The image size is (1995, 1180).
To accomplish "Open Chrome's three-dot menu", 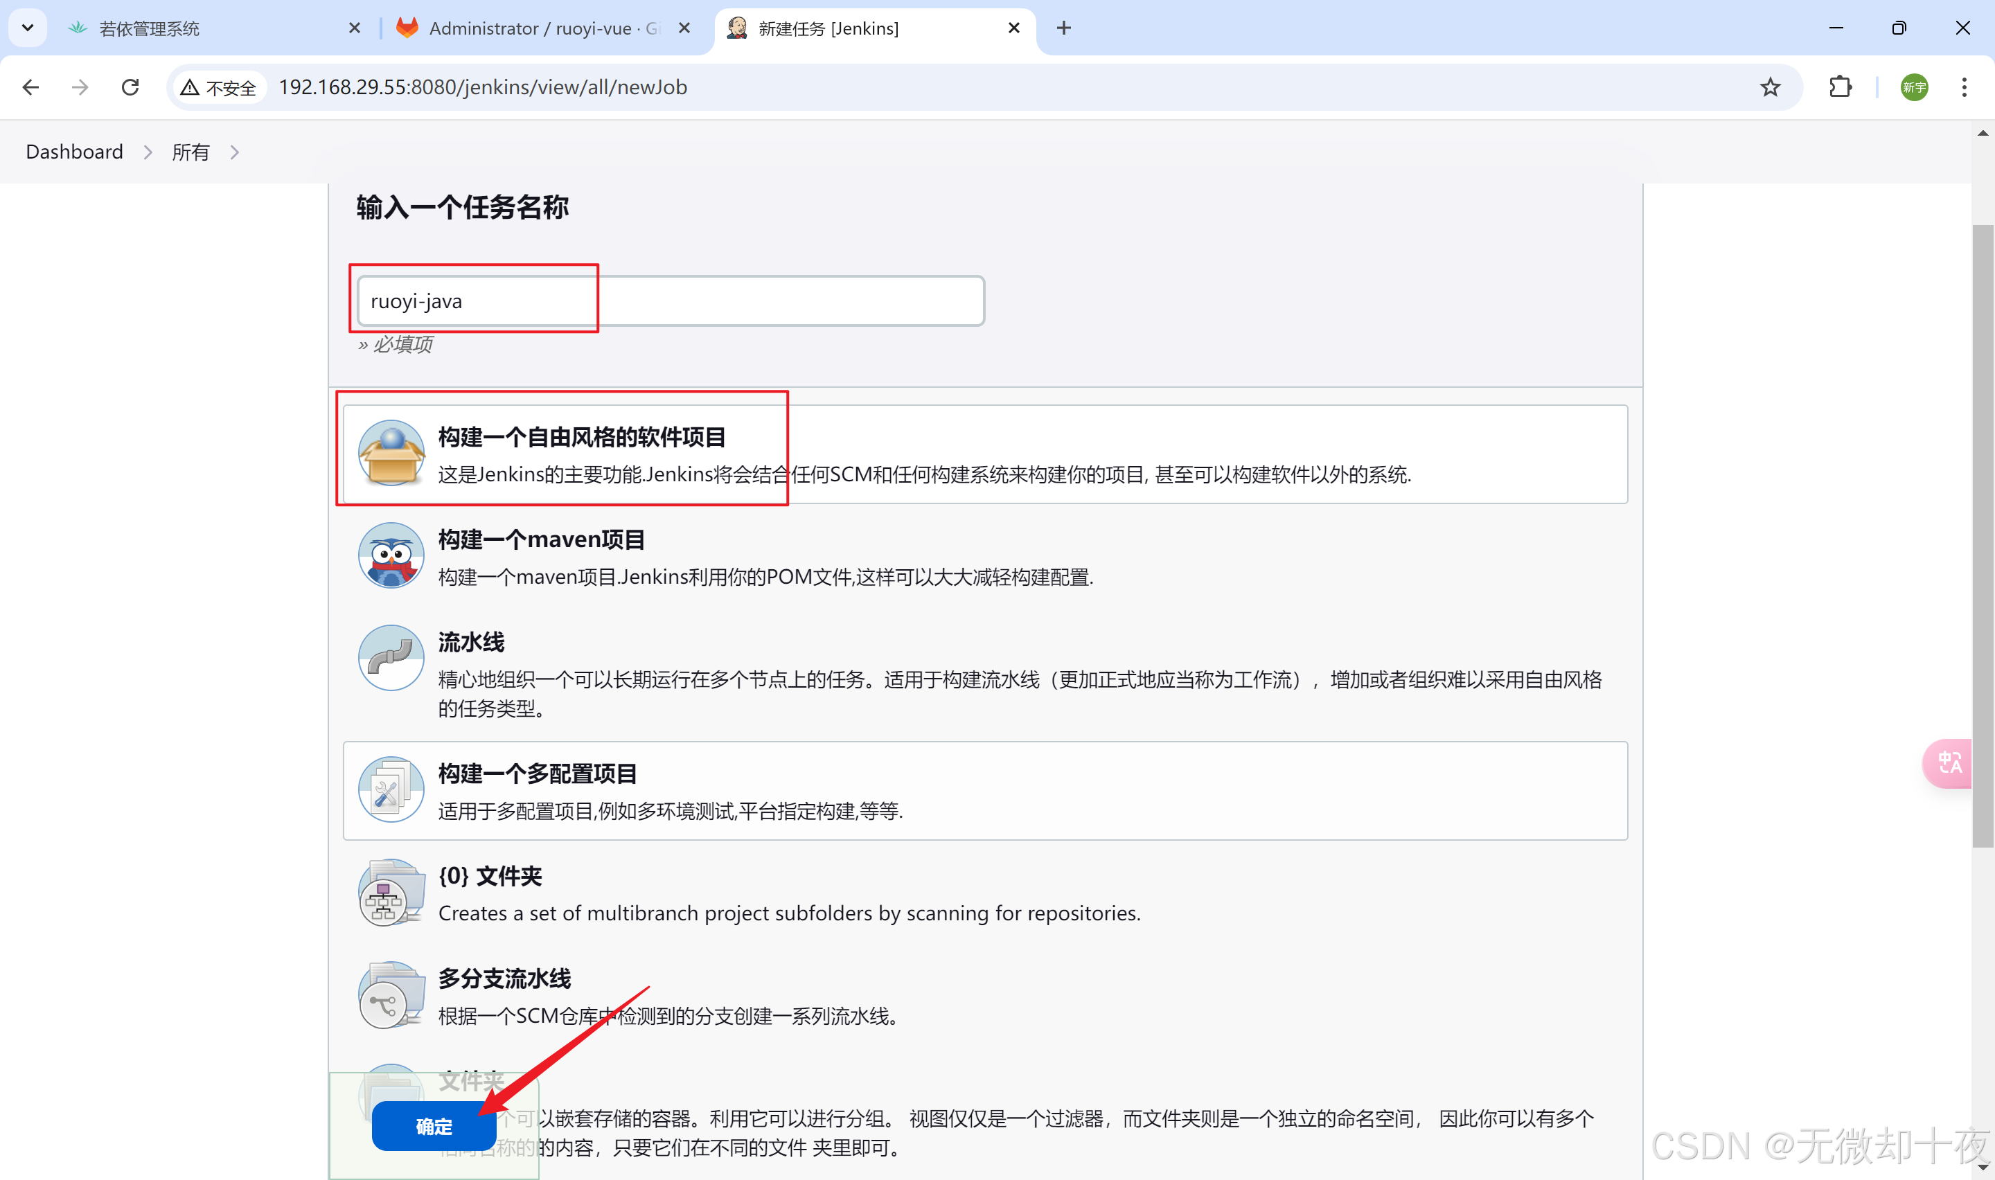I will tap(1964, 87).
